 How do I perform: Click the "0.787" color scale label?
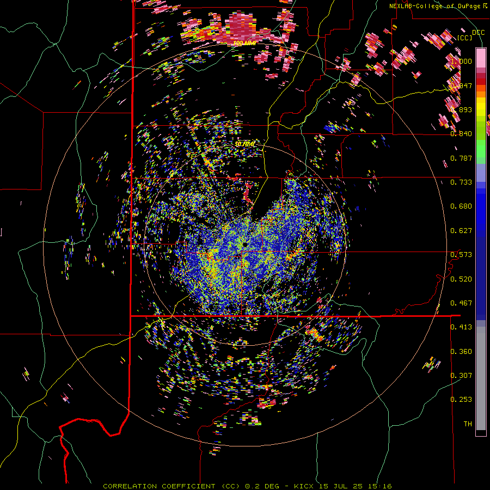461,158
